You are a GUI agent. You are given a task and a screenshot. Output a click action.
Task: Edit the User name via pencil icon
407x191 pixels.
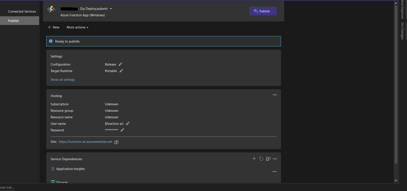coord(128,124)
